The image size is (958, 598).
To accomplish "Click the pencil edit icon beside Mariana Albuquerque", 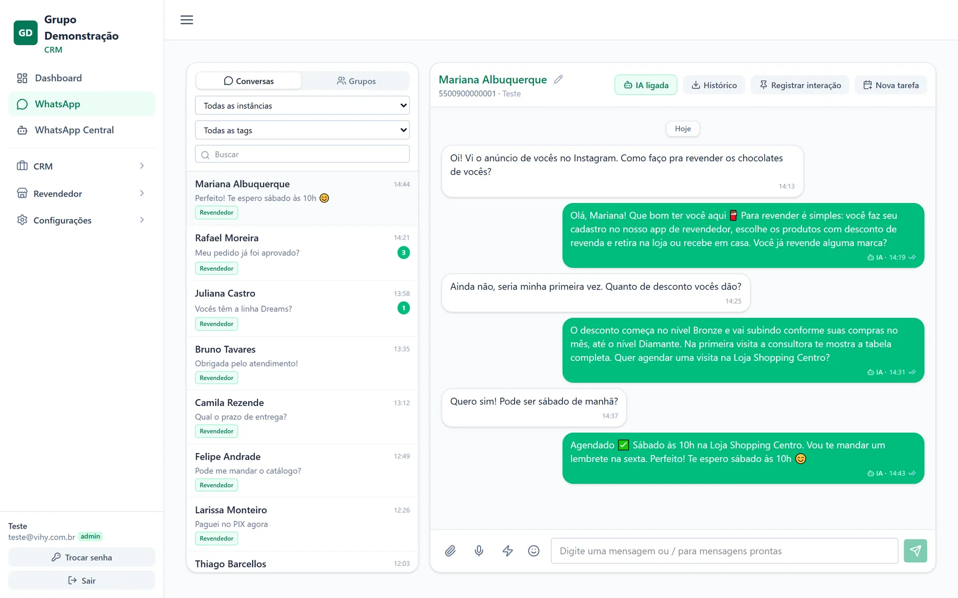I will pyautogui.click(x=558, y=79).
